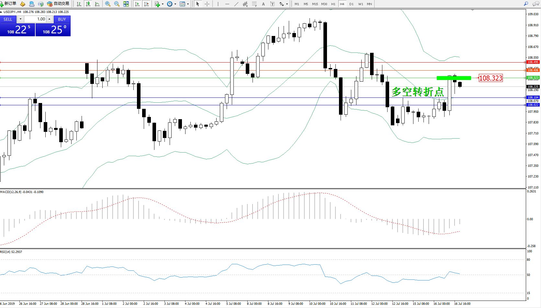Toggle the chart Auto Scroll button
Viewport: 541px width, 308px height.
137,4
